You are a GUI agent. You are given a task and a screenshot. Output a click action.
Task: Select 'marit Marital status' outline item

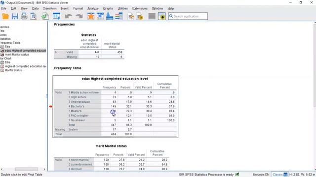pyautogui.click(x=17, y=55)
